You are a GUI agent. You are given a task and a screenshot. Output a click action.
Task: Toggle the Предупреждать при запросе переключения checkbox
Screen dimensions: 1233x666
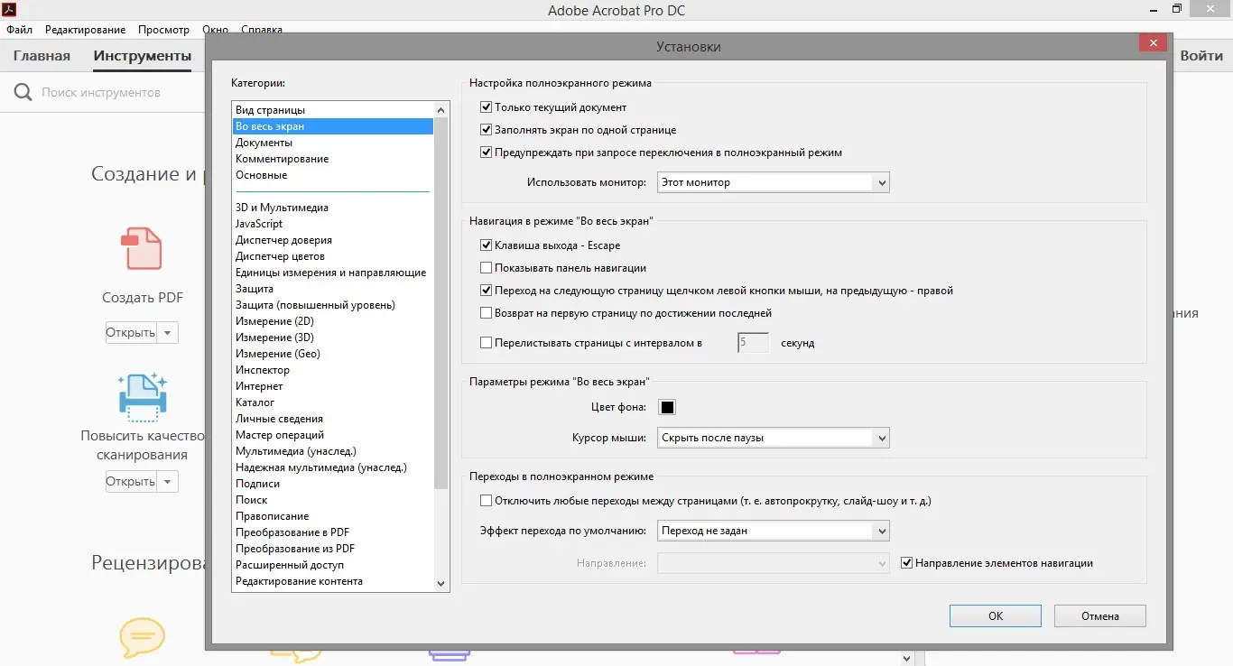point(487,153)
